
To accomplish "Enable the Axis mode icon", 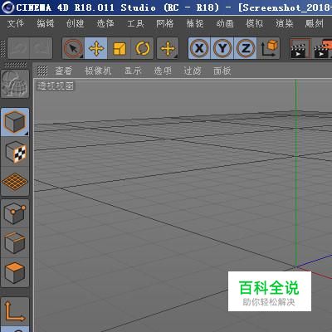I will (15, 311).
